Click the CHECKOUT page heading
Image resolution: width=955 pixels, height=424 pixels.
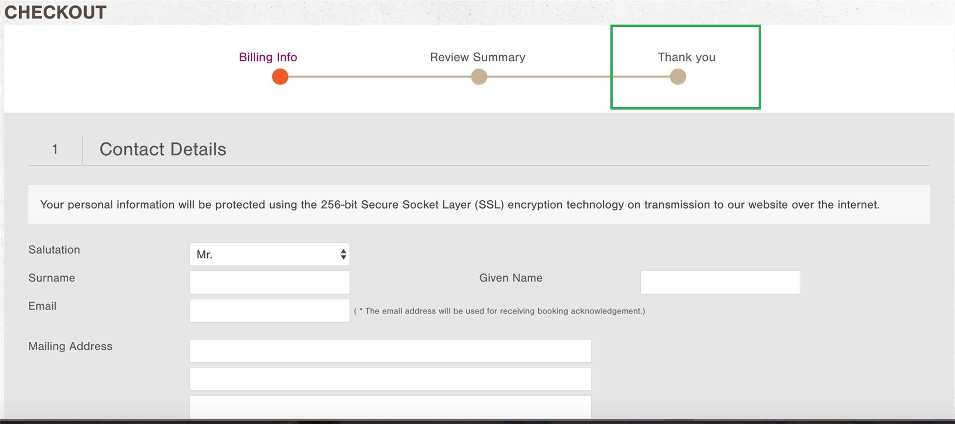(x=55, y=12)
